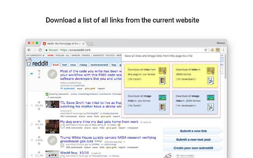Downvote the Trump White House NASA post
This screenshot has width=253, height=158.
pyautogui.click(x=39, y=144)
